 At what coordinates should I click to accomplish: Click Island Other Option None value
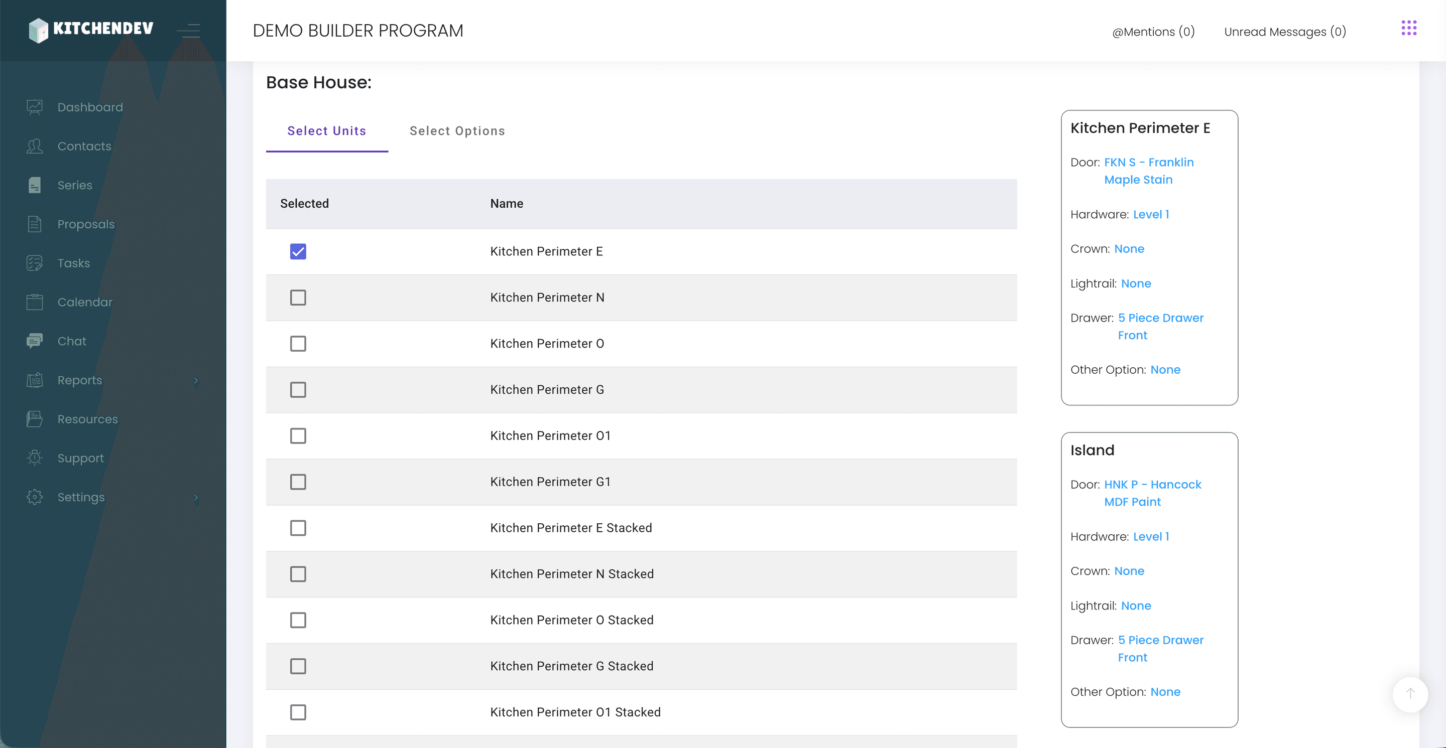tap(1165, 692)
